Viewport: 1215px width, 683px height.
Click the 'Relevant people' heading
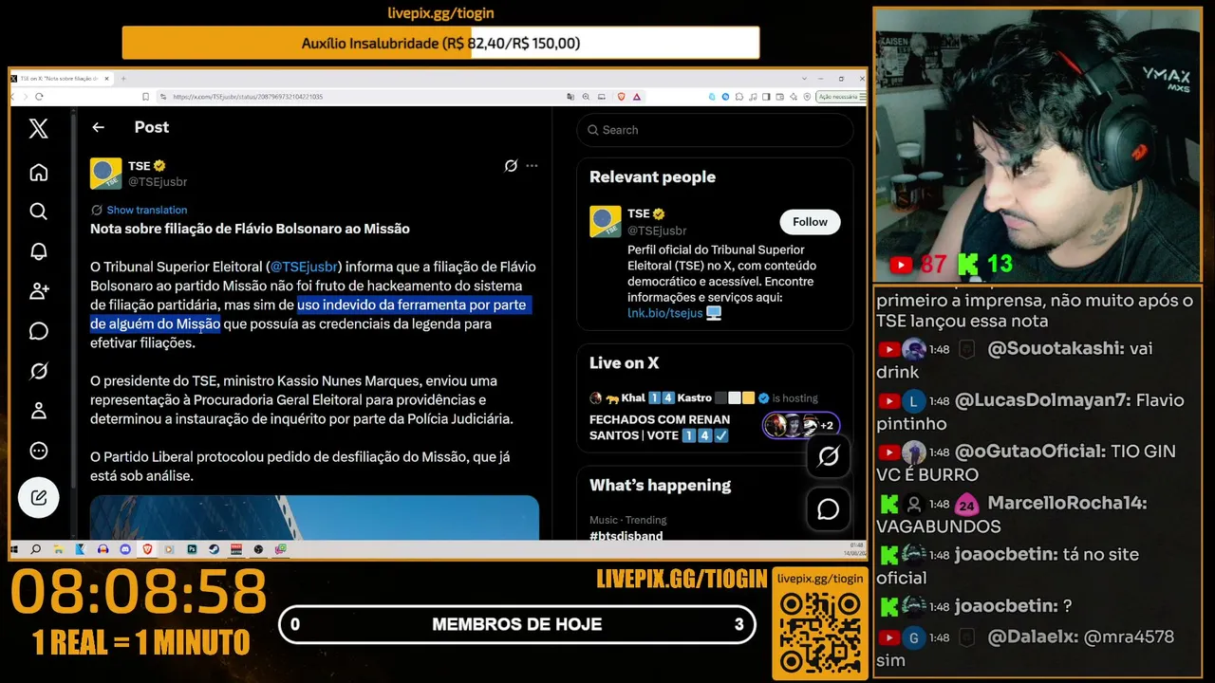(652, 177)
